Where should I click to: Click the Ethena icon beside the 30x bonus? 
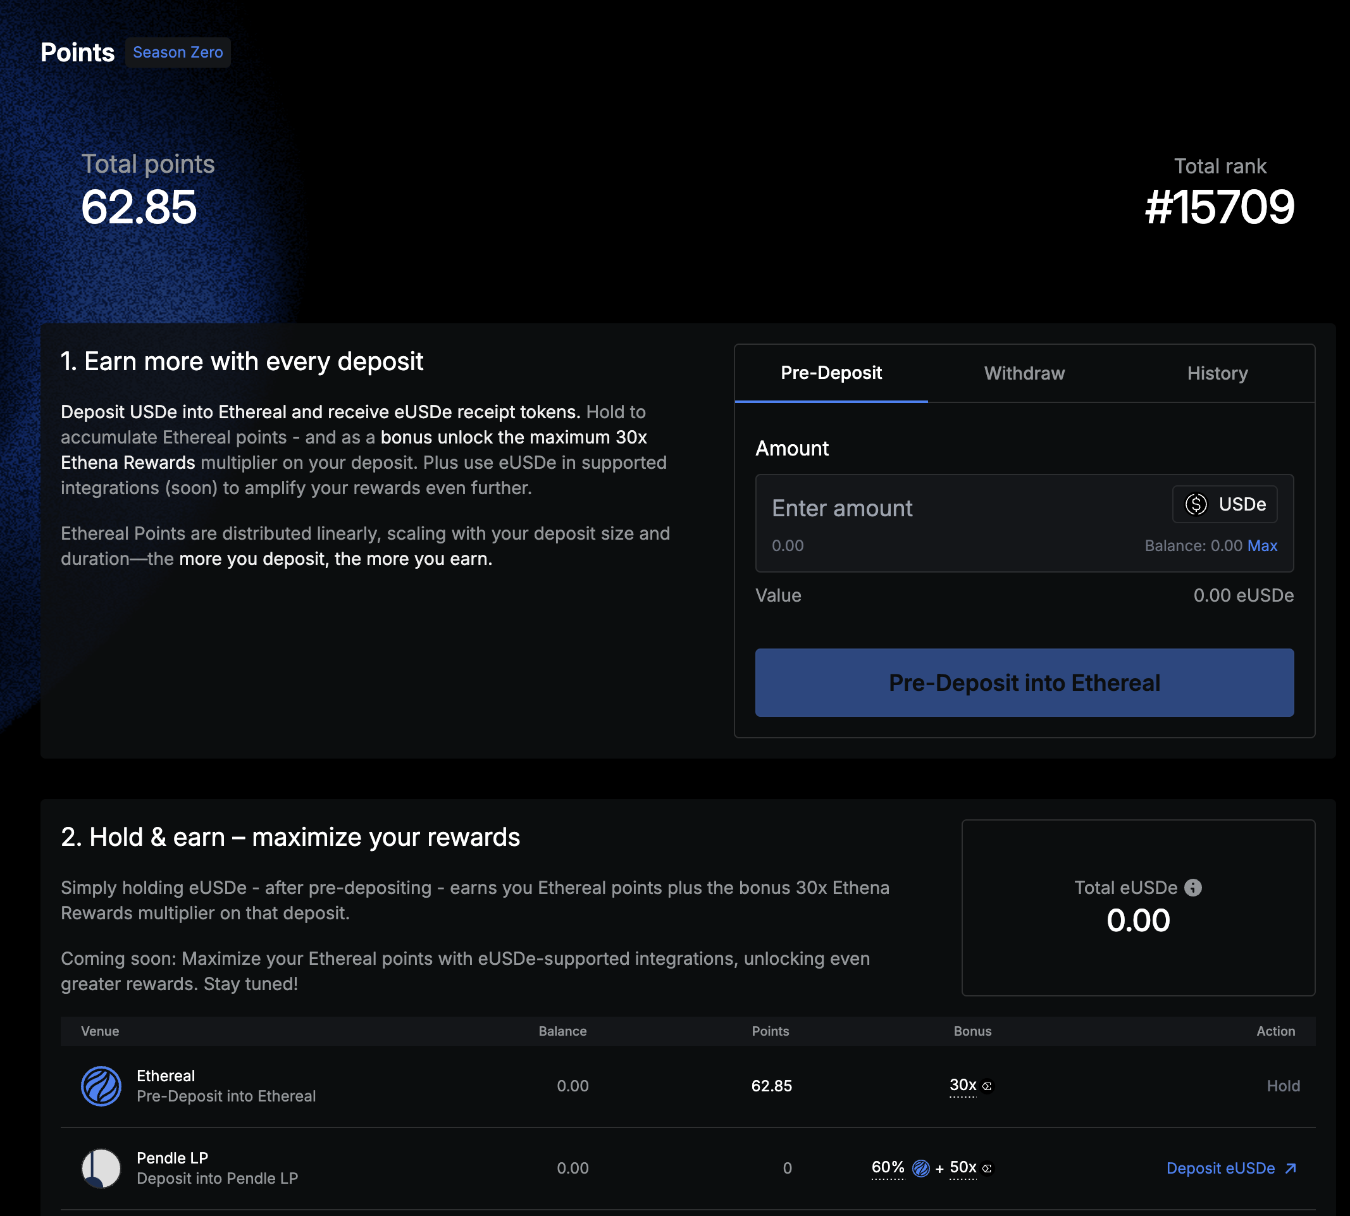987,1086
